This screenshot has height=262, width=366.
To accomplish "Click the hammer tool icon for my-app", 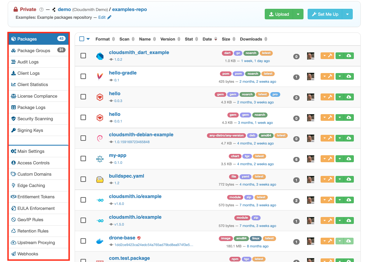I will pyautogui.click(x=330, y=159).
